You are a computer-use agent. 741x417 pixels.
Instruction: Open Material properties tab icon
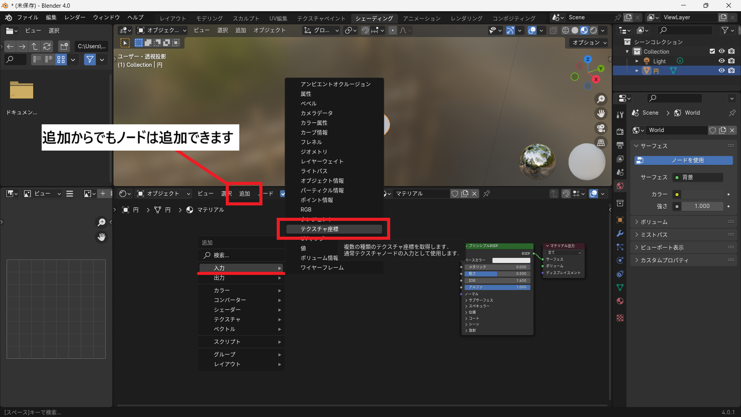click(620, 301)
